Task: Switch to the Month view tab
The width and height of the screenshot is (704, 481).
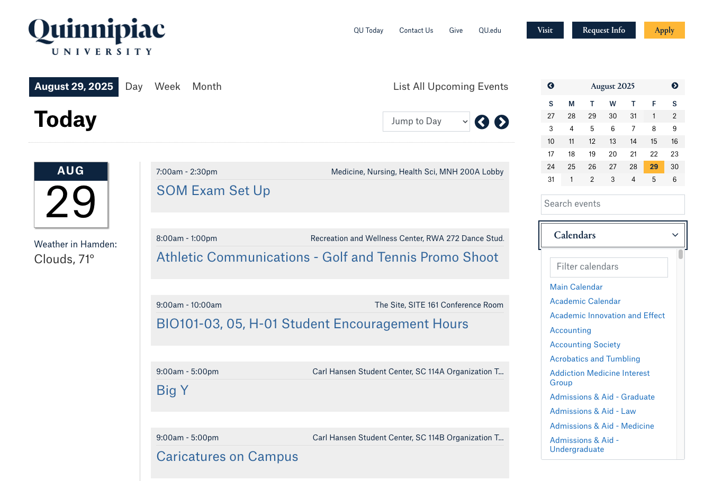Action: click(x=207, y=87)
